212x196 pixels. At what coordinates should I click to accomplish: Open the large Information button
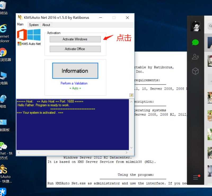[x=75, y=71]
